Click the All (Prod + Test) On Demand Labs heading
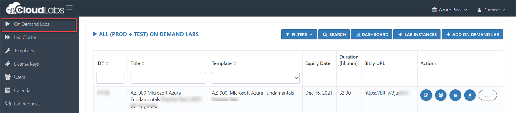The image size is (516, 113). (146, 34)
